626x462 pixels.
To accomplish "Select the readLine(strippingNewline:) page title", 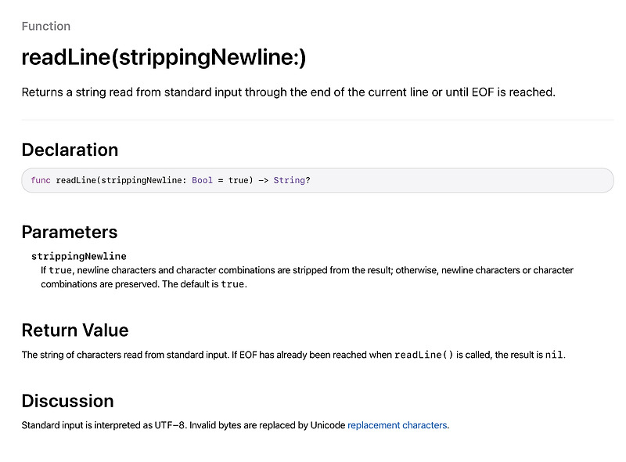I will coord(164,58).
